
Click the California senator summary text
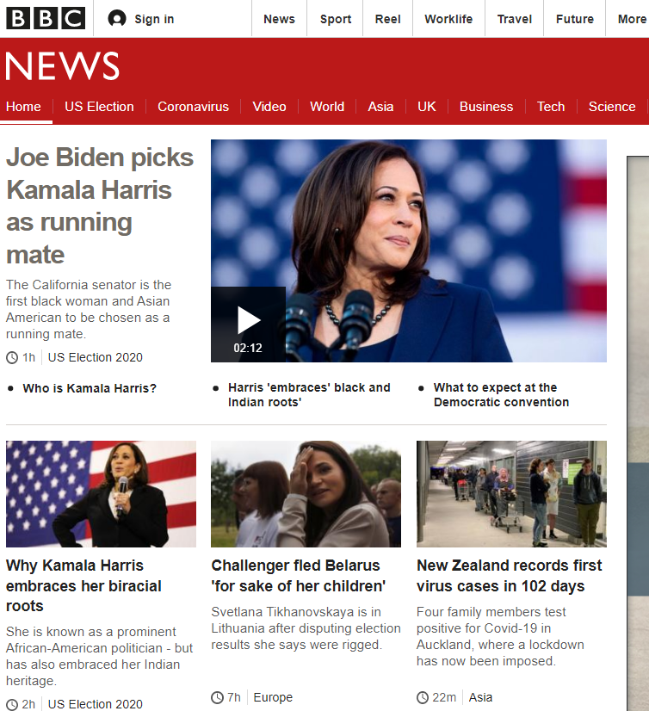89,309
